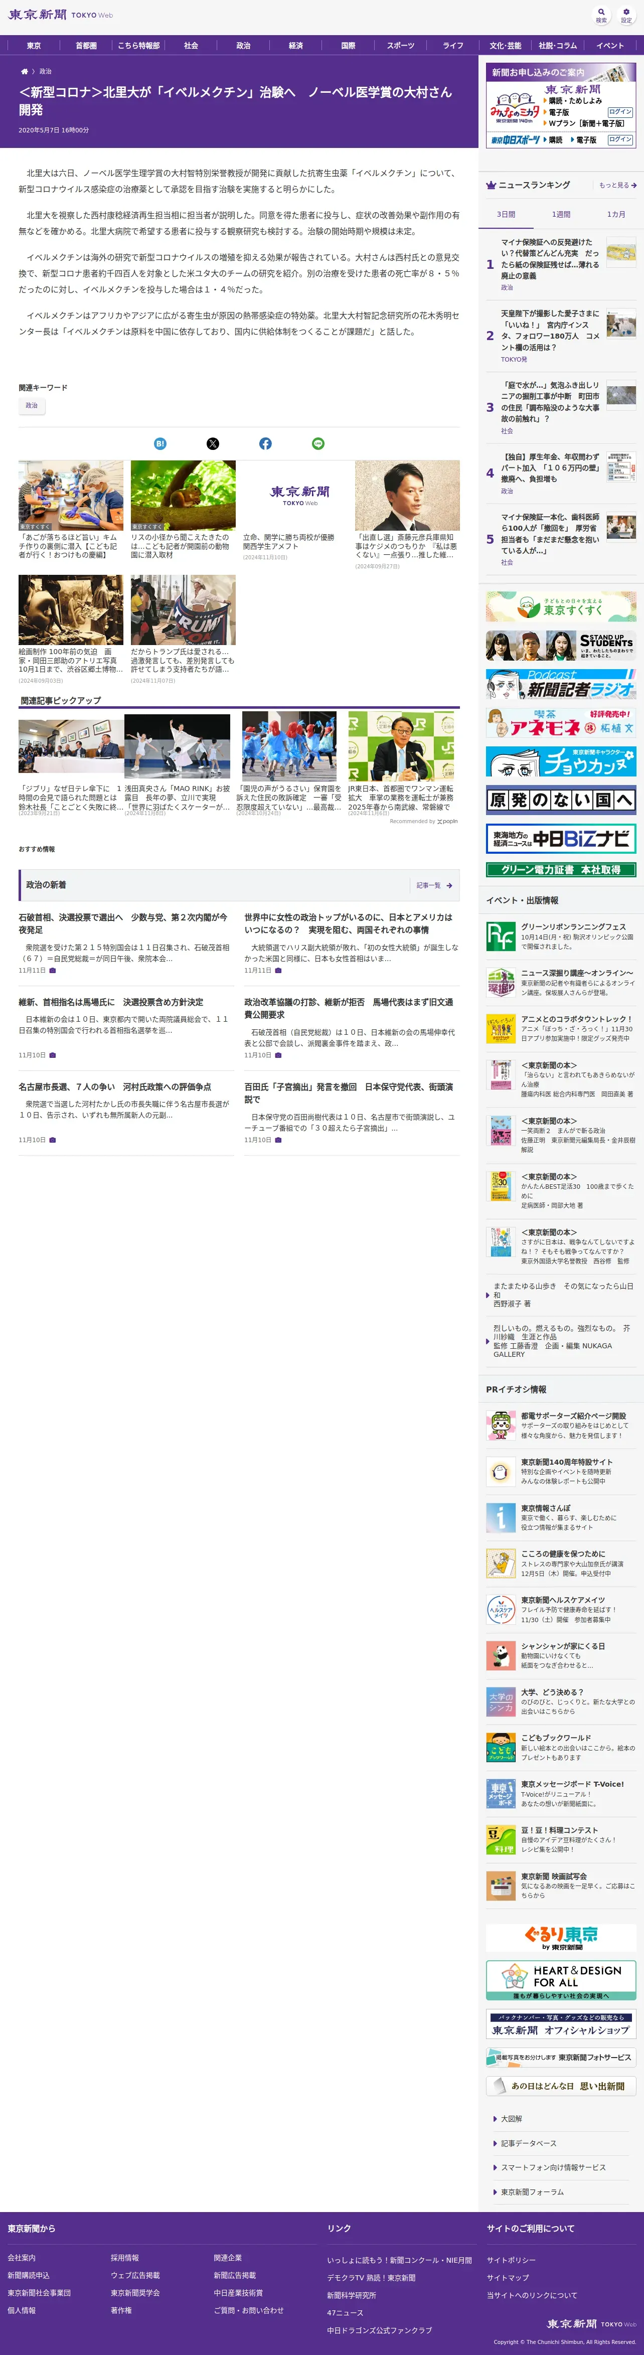Click lock icon beside 世界中に女性の政治トップ article date
The height and width of the screenshot is (2355, 644).
point(278,971)
